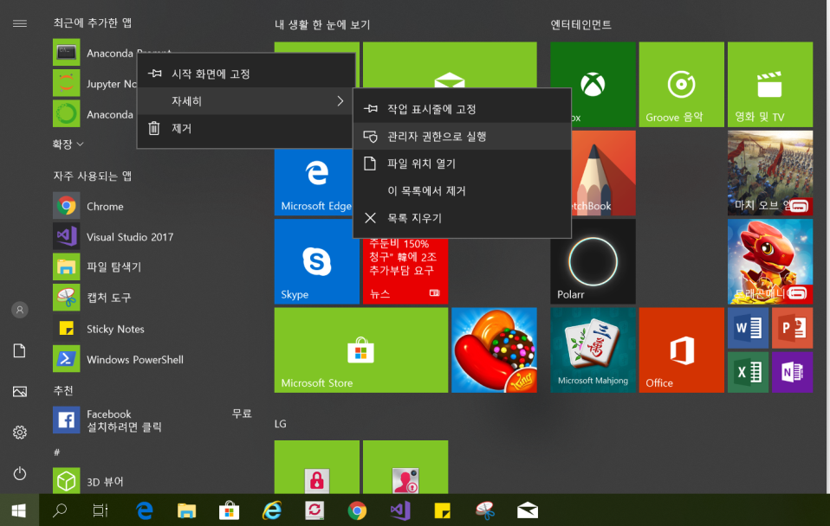Viewport: 830px width, 526px height.
Task: Click the # letter group header
Action: (x=56, y=452)
